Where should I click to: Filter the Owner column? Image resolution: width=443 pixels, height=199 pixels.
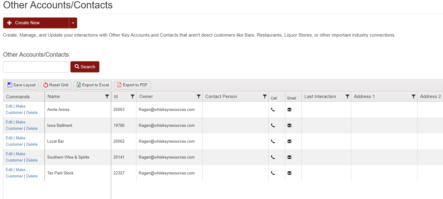199,97
